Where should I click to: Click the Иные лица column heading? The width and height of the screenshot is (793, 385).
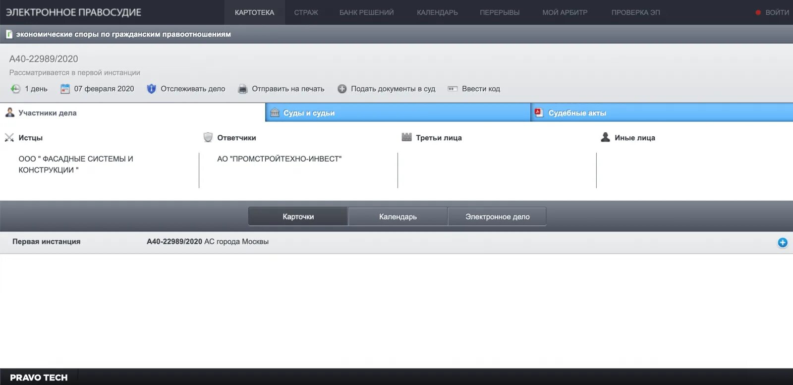[x=635, y=138]
